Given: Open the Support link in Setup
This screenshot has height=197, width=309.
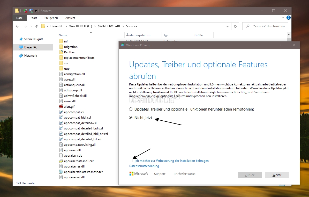Looking at the screenshot, I should (160, 174).
